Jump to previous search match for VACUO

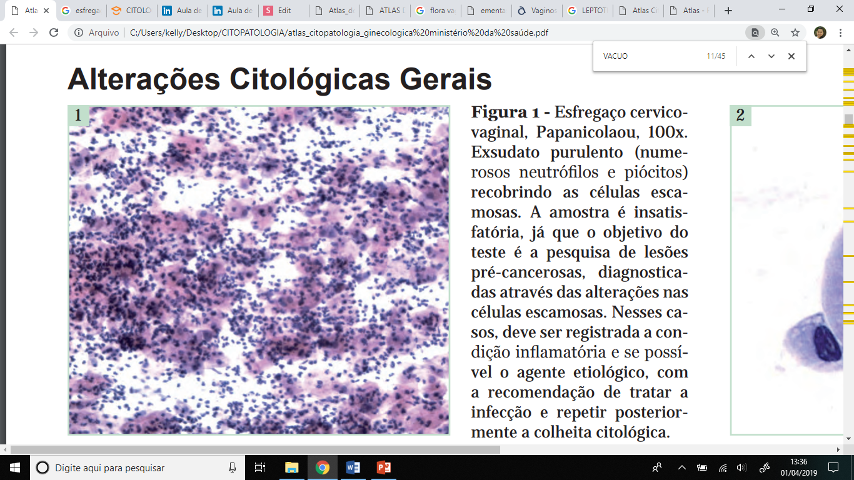pos(751,56)
